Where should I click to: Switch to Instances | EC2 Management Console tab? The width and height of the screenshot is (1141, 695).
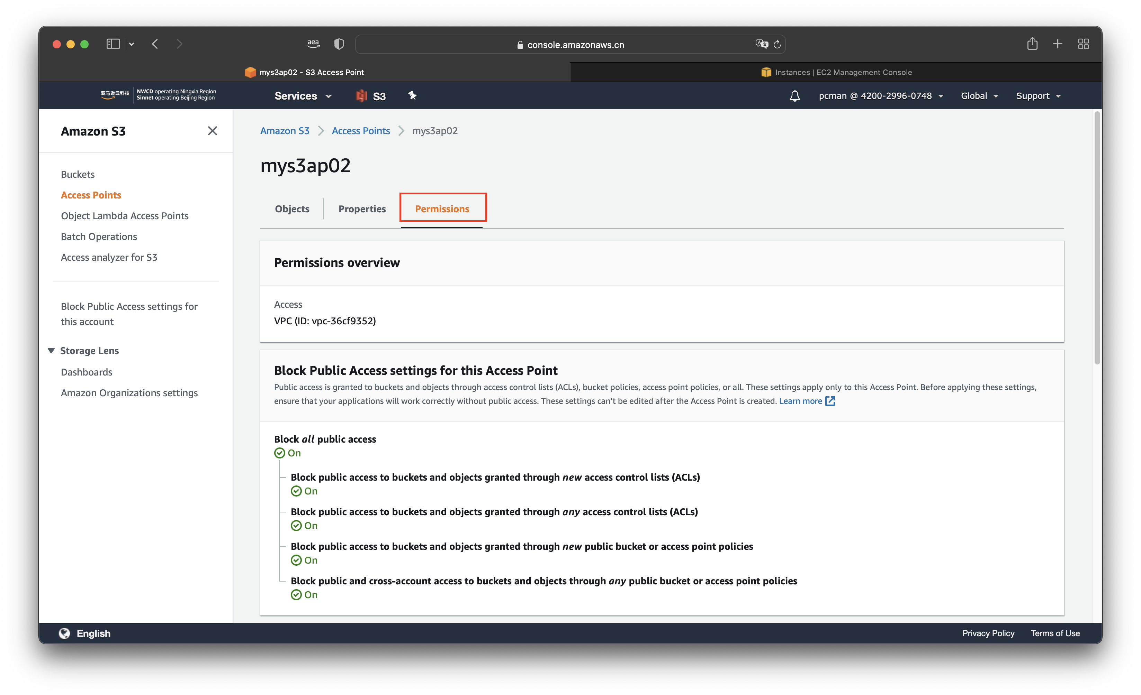[x=836, y=72]
